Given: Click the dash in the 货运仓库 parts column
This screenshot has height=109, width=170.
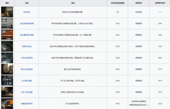Looking at the screenshot, I should [x=160, y=12].
